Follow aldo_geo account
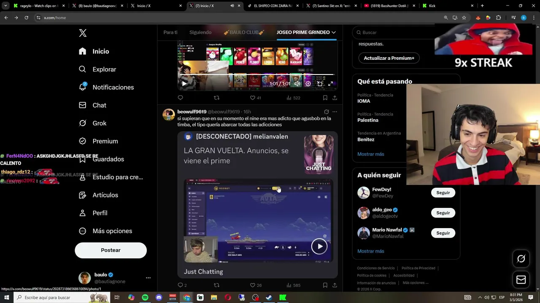The width and height of the screenshot is (540, 303). click(x=443, y=213)
